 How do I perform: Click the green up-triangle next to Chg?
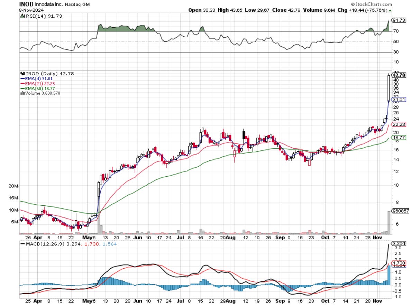390,10
